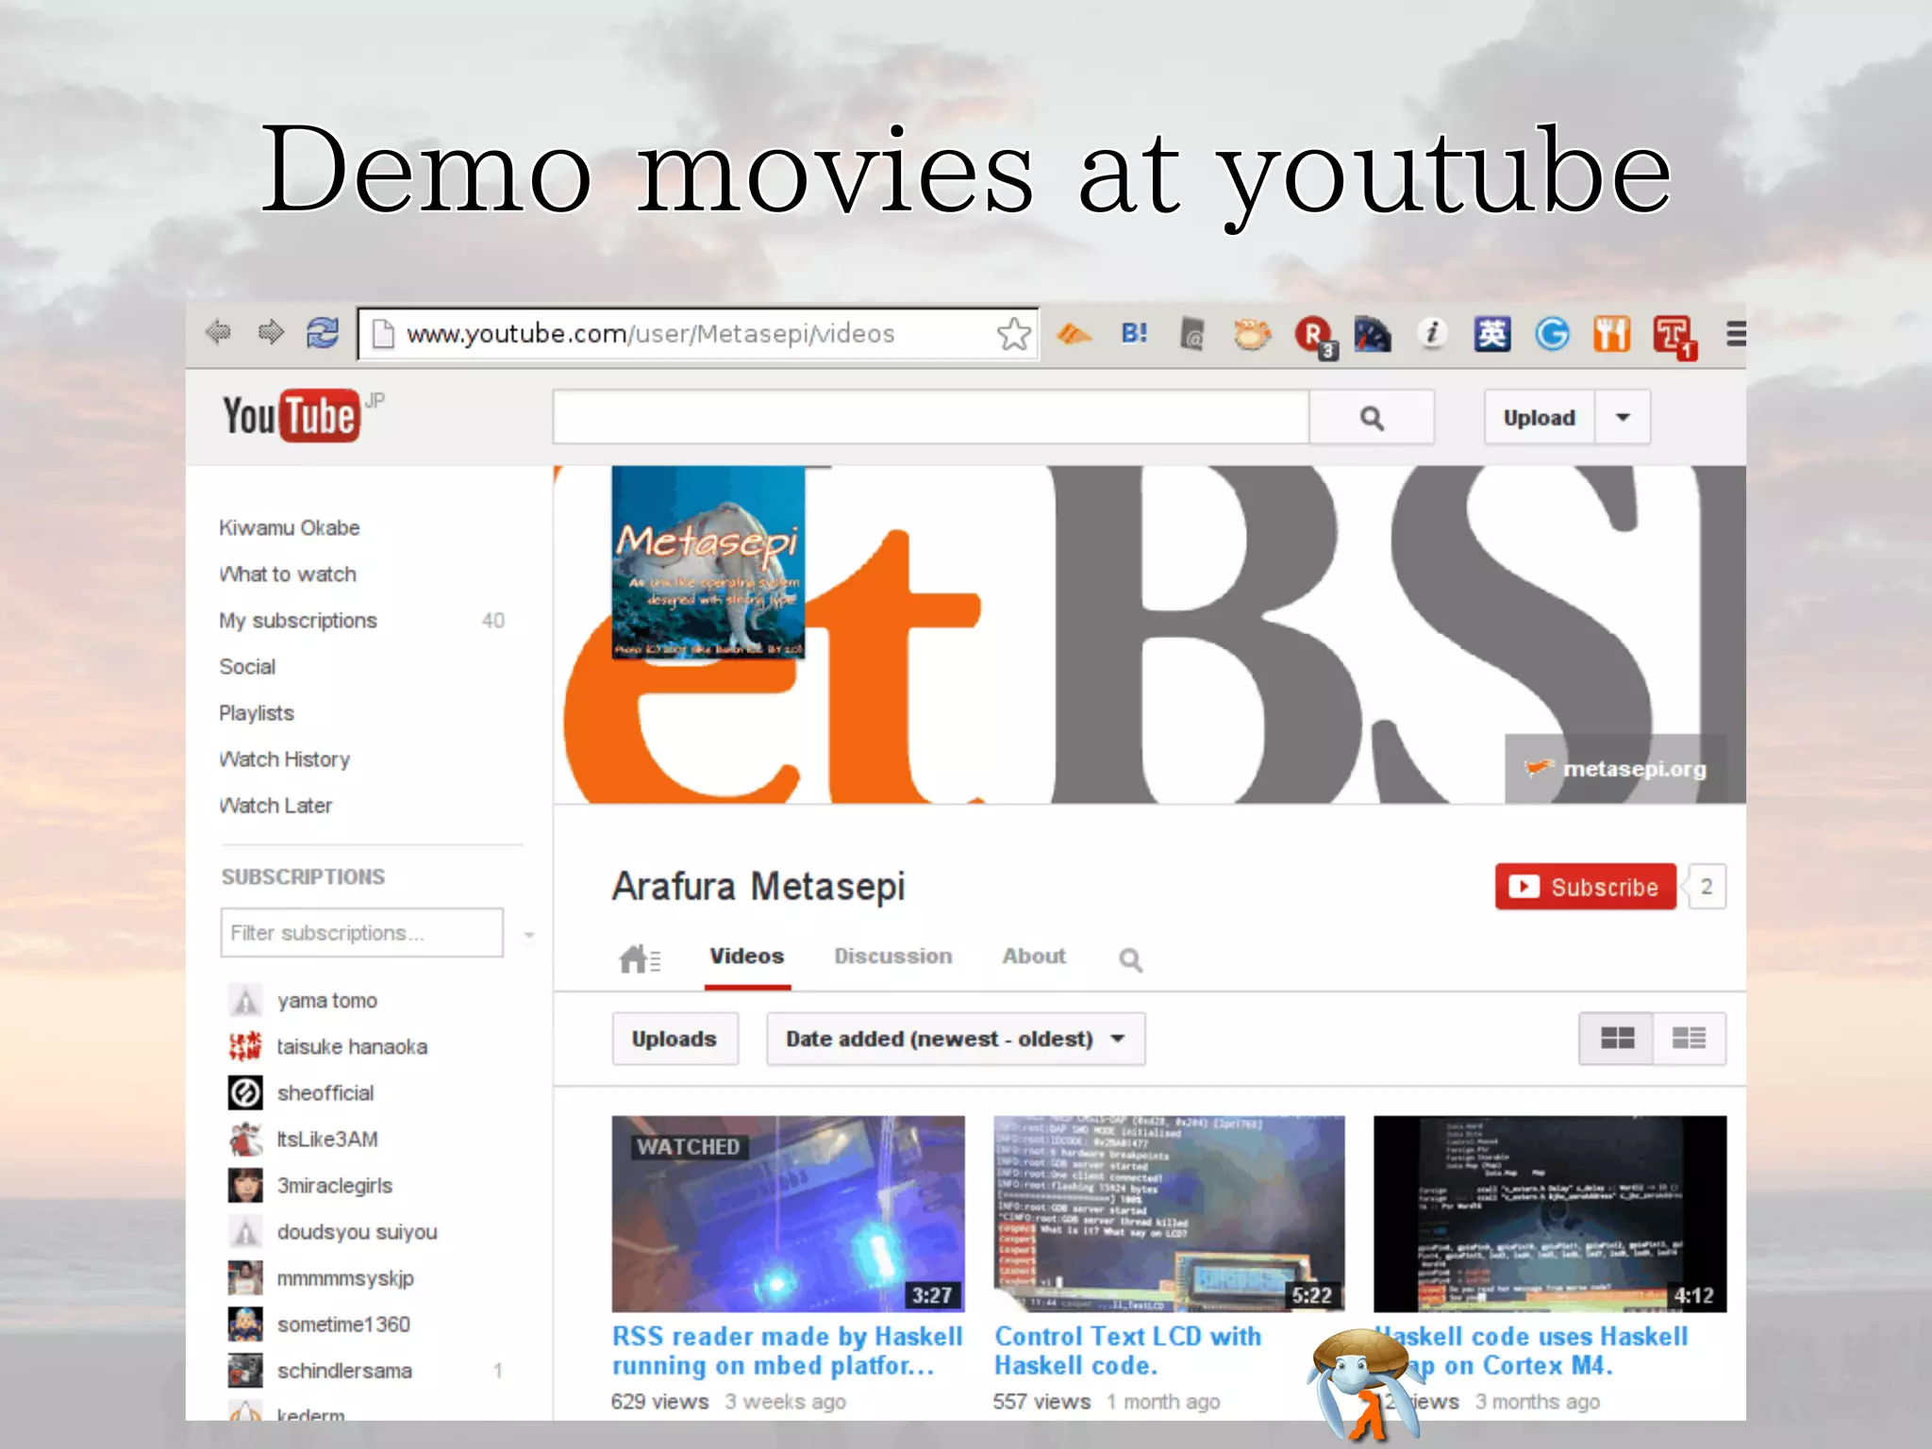The image size is (1932, 1449).
Task: Click the round italic i info extension icon
Action: [x=1432, y=333]
